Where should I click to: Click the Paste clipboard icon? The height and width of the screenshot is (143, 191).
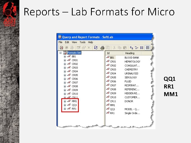pyautogui.click(x=125, y=48)
